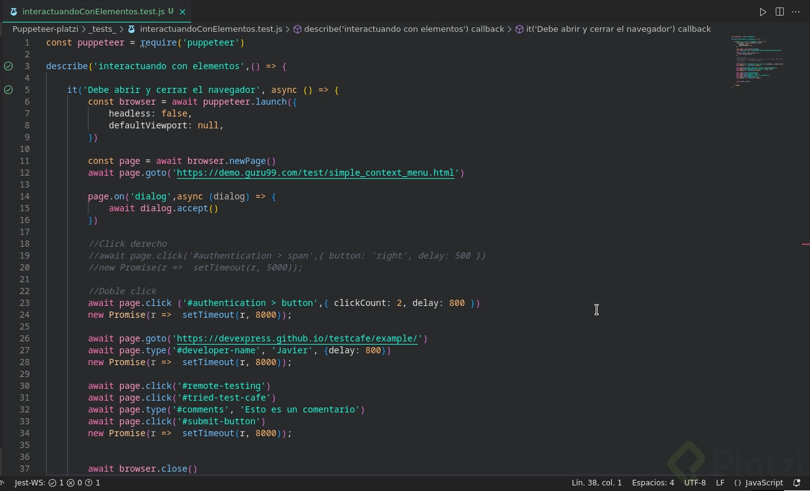
Task: Click the '#submit-button' selector string
Action: coord(219,422)
